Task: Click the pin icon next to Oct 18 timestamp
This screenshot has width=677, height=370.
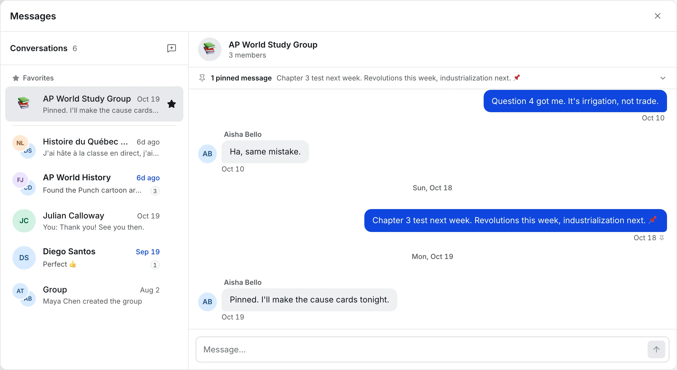Action: pos(662,238)
